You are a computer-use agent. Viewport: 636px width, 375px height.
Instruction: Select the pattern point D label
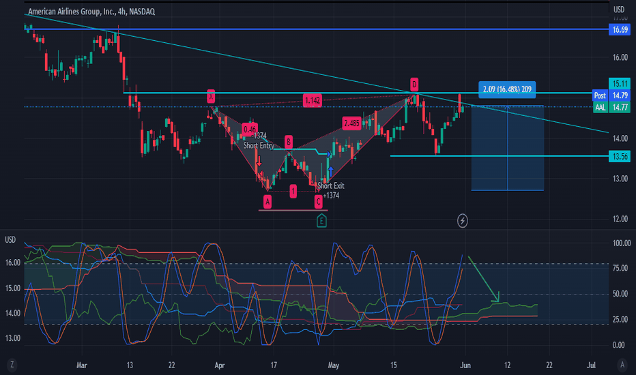coord(414,85)
